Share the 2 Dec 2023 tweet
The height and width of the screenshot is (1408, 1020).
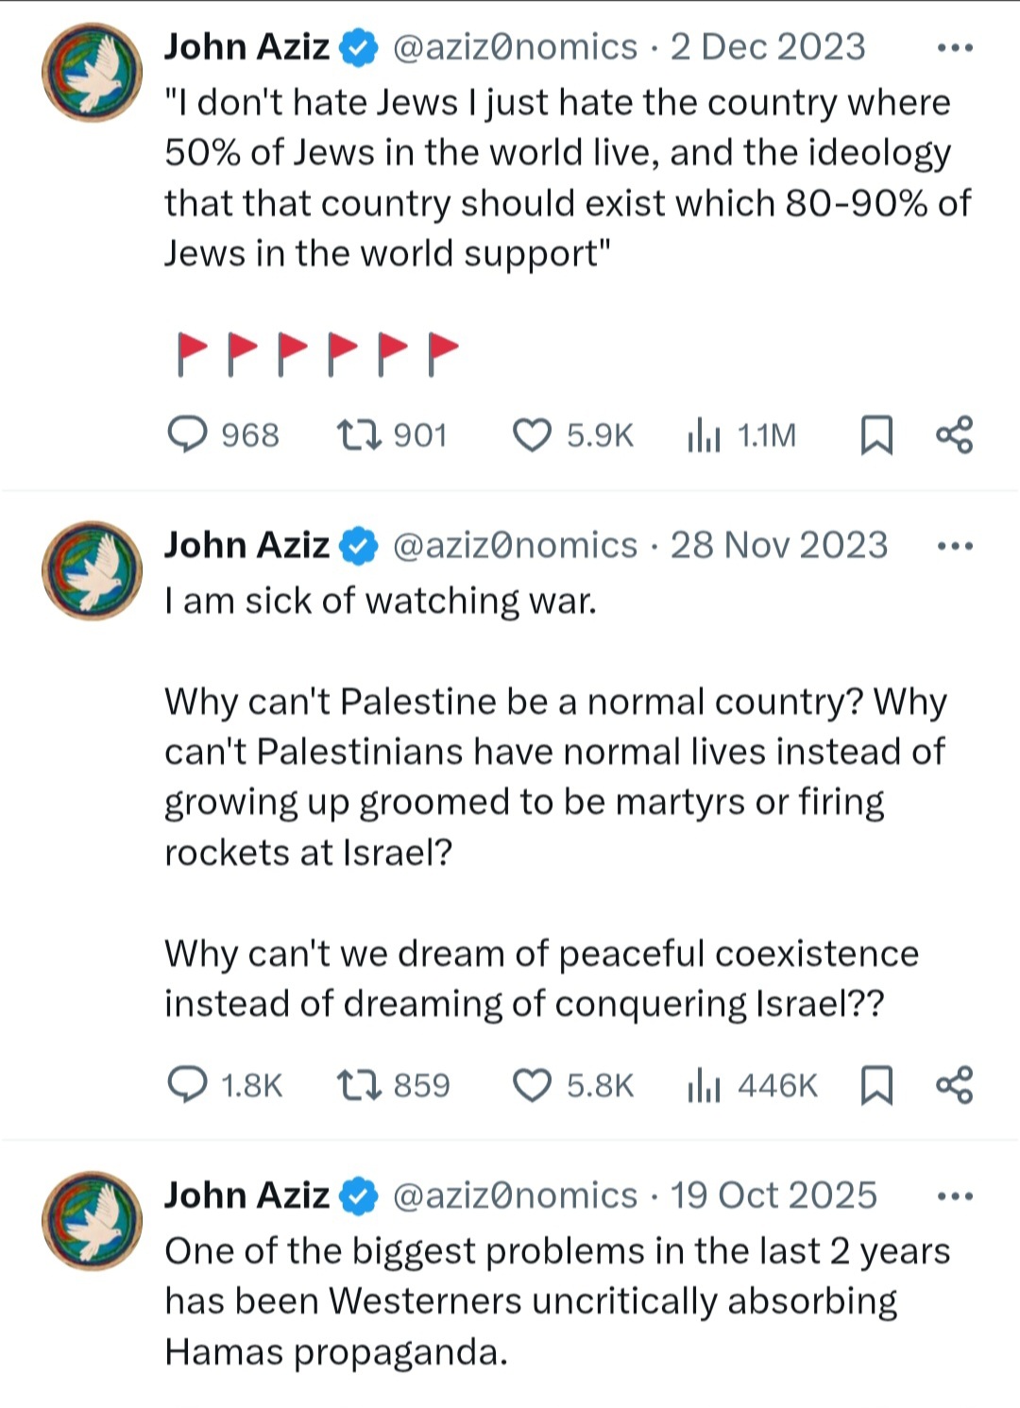point(954,434)
